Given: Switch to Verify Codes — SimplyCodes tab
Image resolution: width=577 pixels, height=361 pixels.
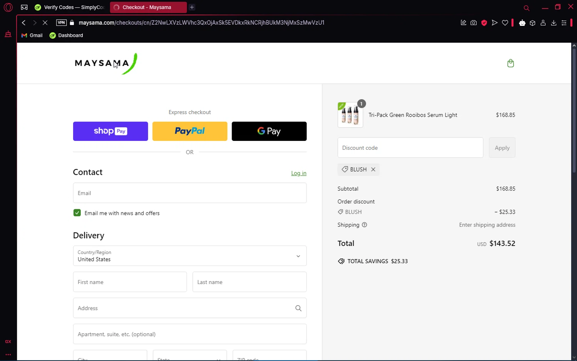Looking at the screenshot, I should coord(70,7).
